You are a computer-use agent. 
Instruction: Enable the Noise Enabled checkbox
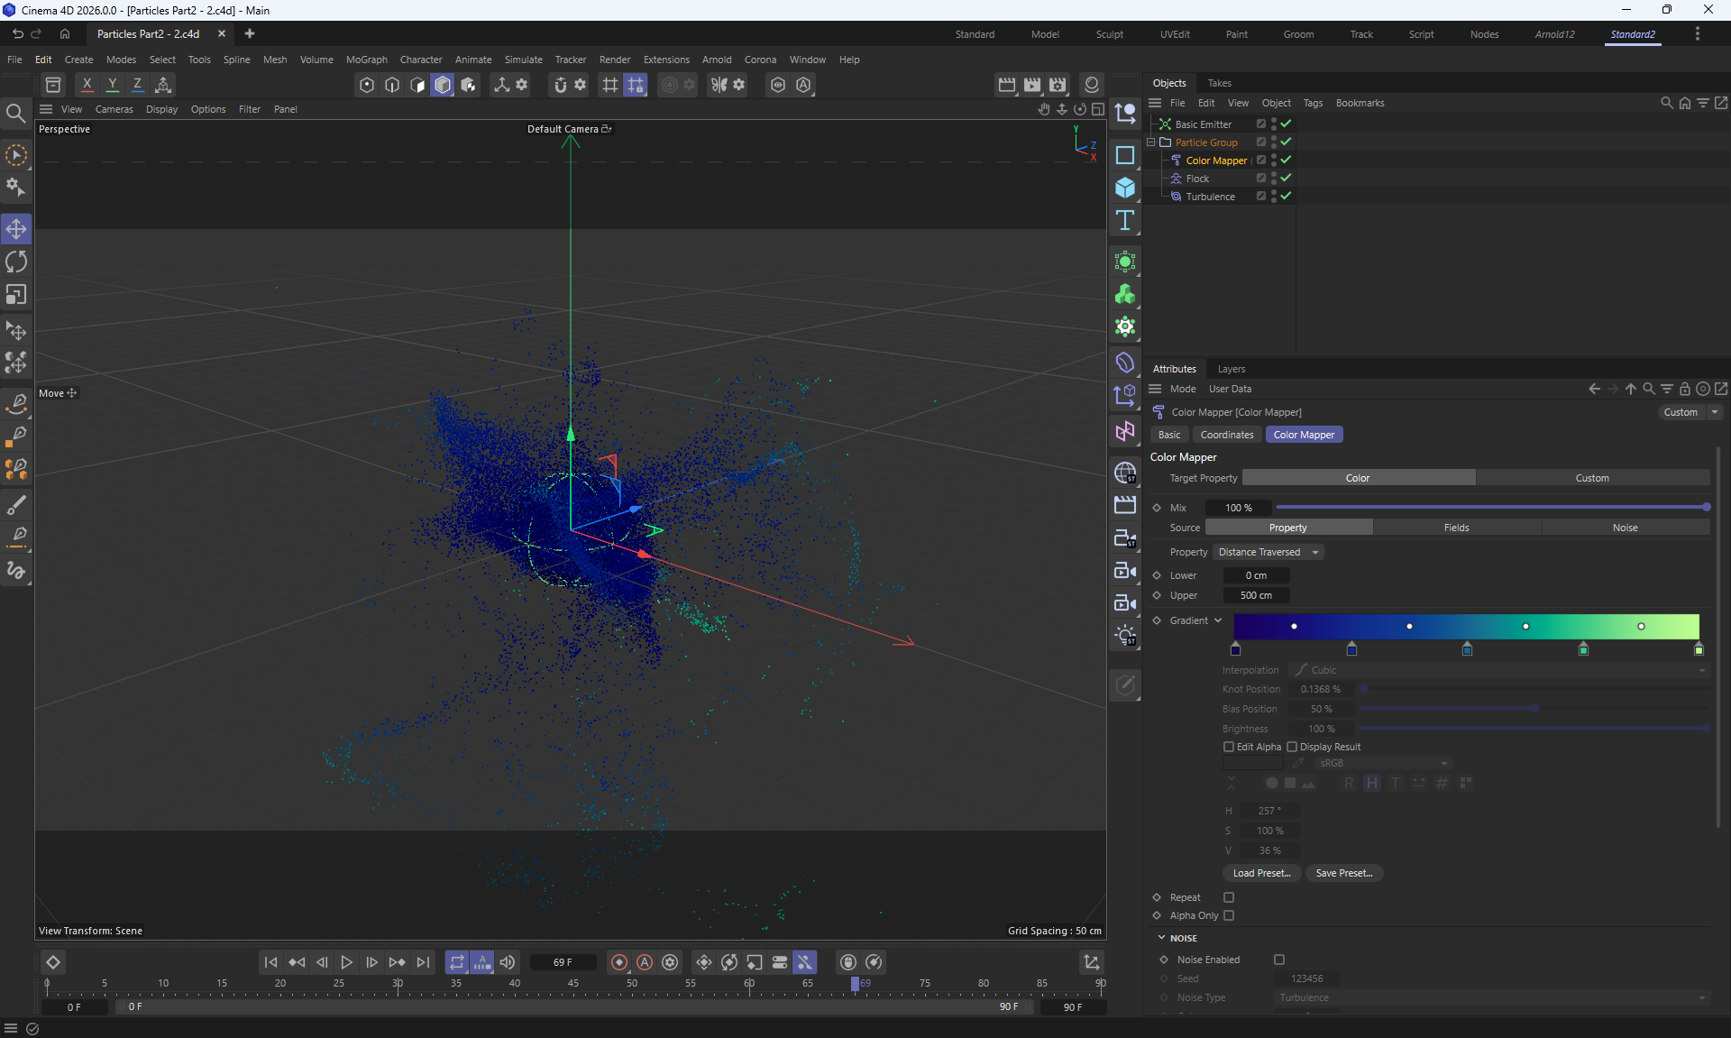coord(1278,960)
